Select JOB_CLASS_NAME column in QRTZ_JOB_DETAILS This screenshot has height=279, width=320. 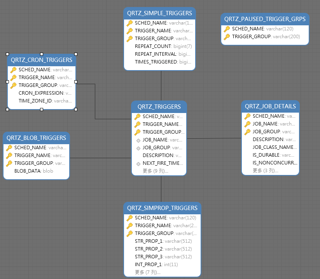(275, 147)
